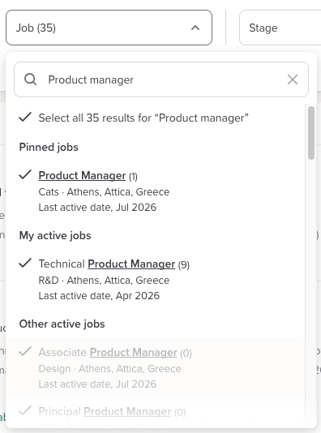The image size is (321, 433).
Task: Click the 'Other active jobs' section heading
Action: click(62, 324)
